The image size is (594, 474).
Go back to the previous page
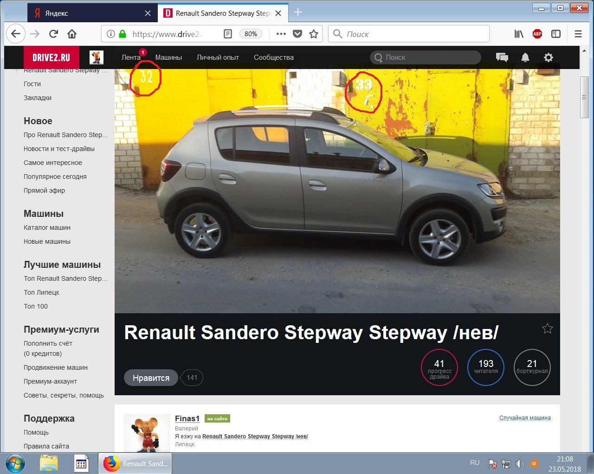16,34
